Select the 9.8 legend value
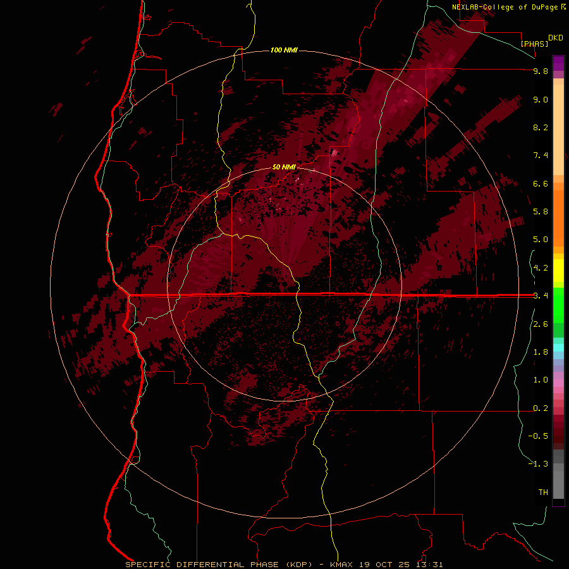 [x=541, y=71]
